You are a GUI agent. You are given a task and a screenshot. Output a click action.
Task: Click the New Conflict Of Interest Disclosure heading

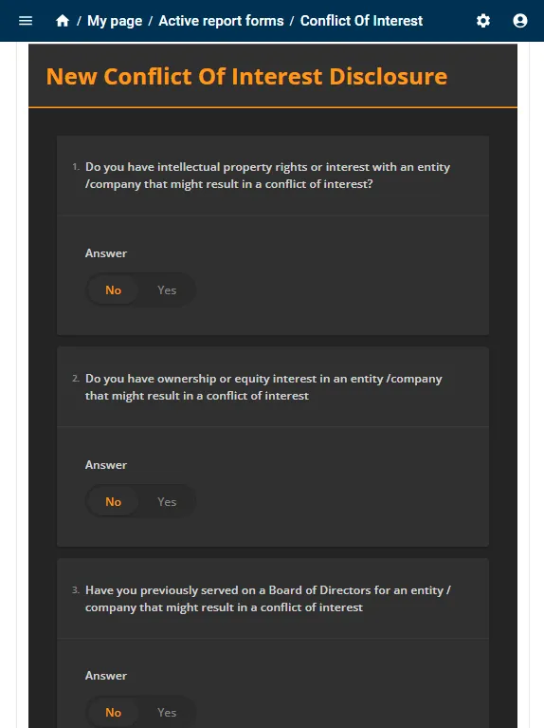pyautogui.click(x=246, y=77)
